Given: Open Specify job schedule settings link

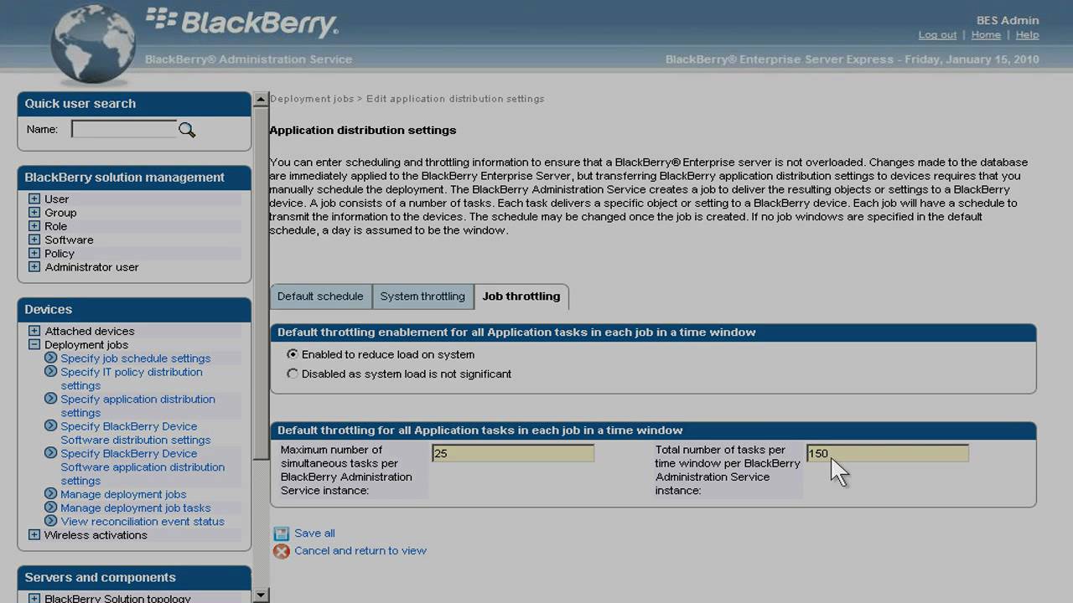Looking at the screenshot, I should [136, 358].
